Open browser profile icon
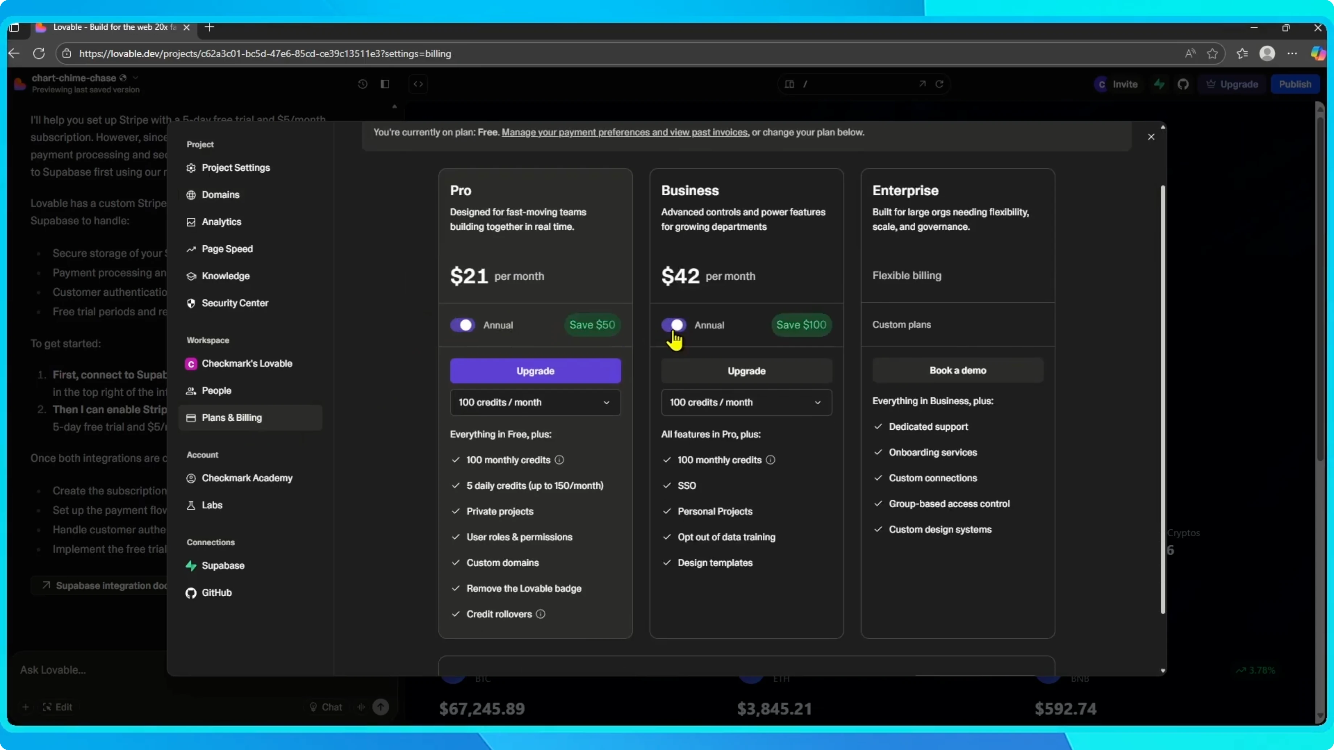Viewport: 1334px width, 750px height. coord(1267,53)
